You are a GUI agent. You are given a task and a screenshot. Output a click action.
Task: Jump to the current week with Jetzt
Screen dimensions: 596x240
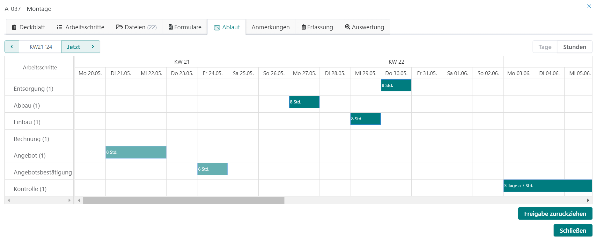pyautogui.click(x=73, y=47)
